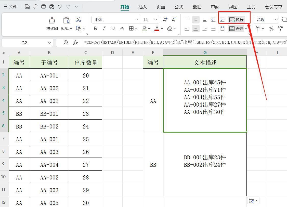287x207 pixels.
Task: Decrease font size with A- icon
Action: click(174, 20)
